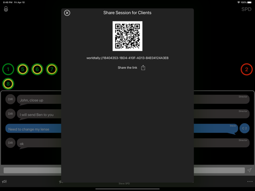Focus the chat message input field
This screenshot has height=191, width=255.
124,170
